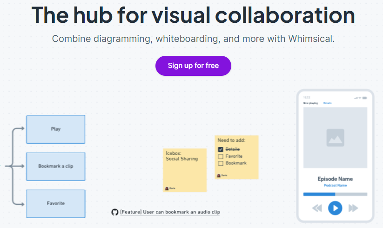
Task: Click the episode progress bar
Action: point(335,194)
